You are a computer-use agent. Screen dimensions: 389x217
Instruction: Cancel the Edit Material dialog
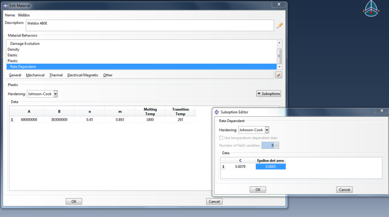pos(214,201)
